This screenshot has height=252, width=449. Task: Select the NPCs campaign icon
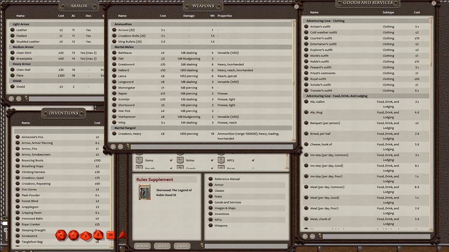pos(222,160)
